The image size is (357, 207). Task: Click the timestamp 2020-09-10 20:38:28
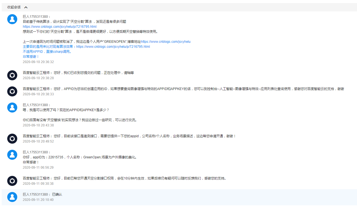click(x=38, y=78)
